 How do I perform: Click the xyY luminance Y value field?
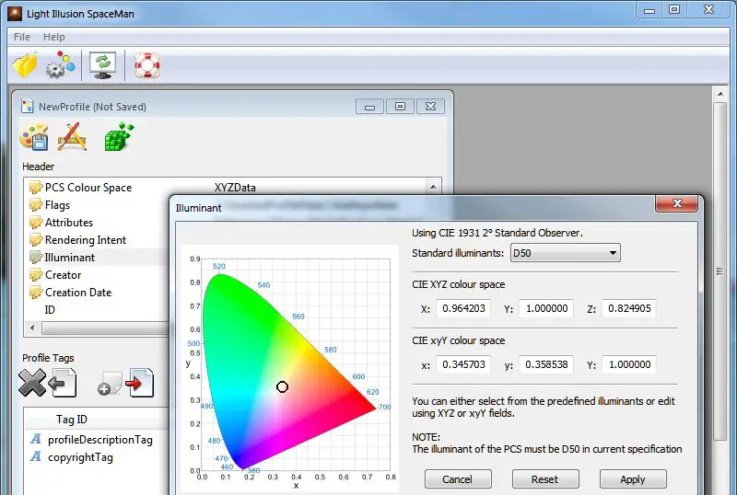[629, 364]
